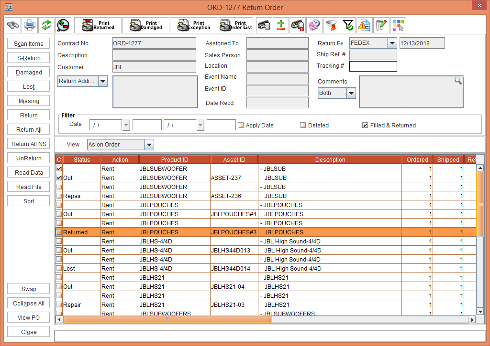The width and height of the screenshot is (490, 346).
Task: Click the Tracking # input field
Action: (x=373, y=66)
